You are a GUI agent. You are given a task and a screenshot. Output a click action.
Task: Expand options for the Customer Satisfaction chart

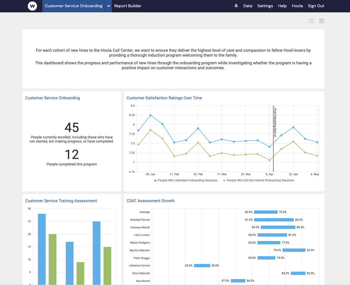pyautogui.click(x=164, y=98)
